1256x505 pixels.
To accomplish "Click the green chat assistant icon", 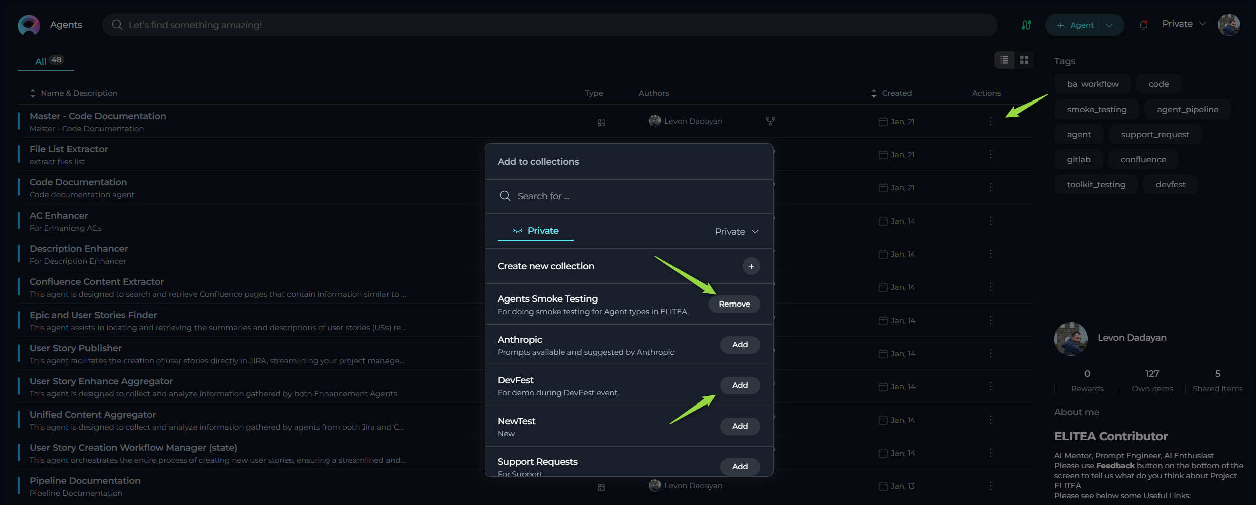I will [x=1026, y=25].
